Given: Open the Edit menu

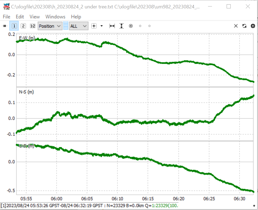Looking at the screenshot, I should tap(20, 17).
